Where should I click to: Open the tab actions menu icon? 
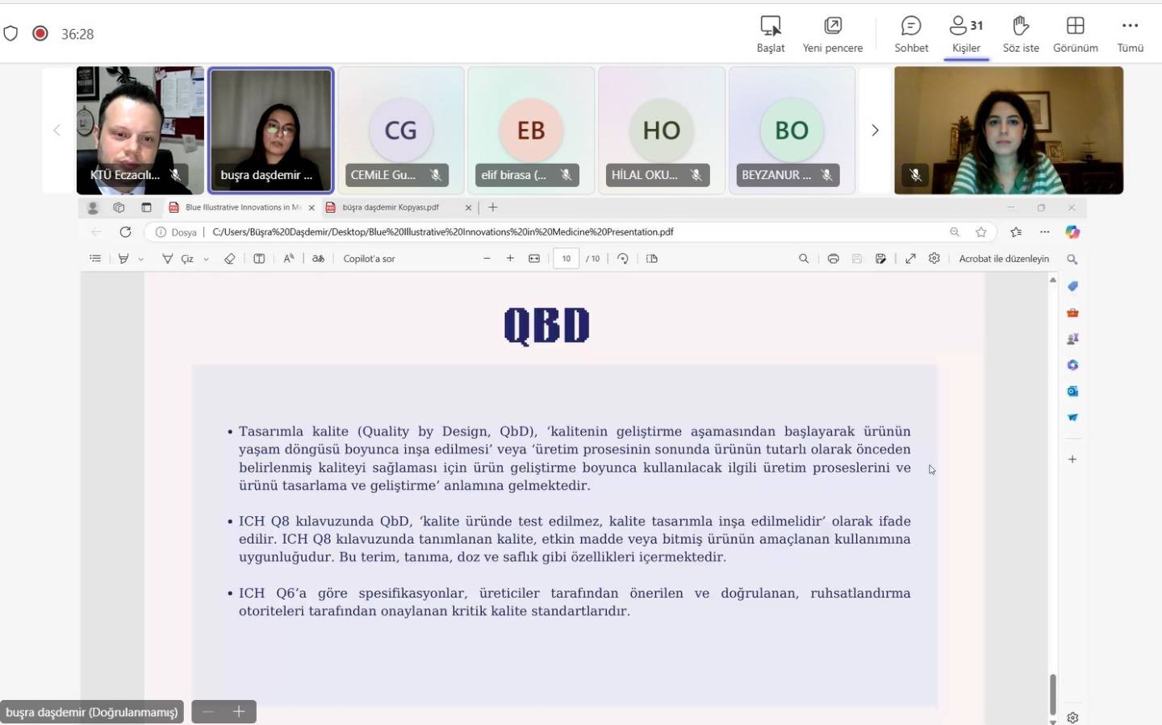[146, 207]
